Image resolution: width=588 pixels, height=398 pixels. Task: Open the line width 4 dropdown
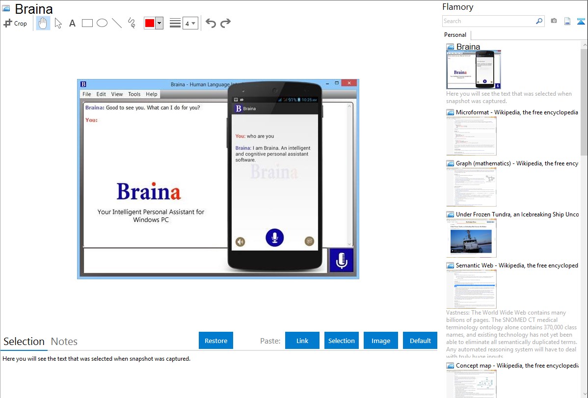190,23
